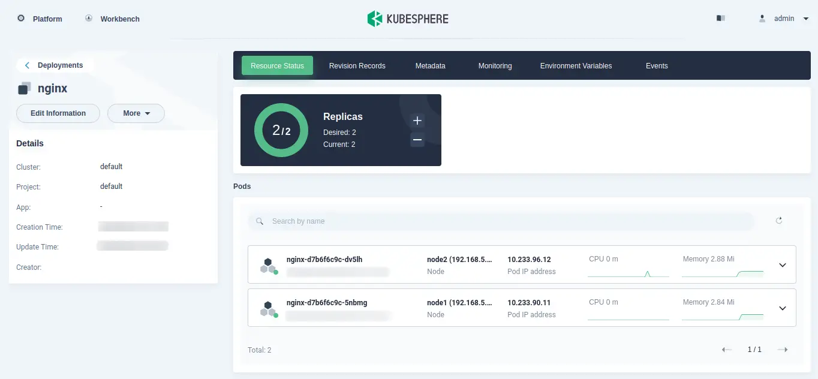Screen dimensions: 818x379
Task: Open the More dropdown menu
Action: point(136,113)
